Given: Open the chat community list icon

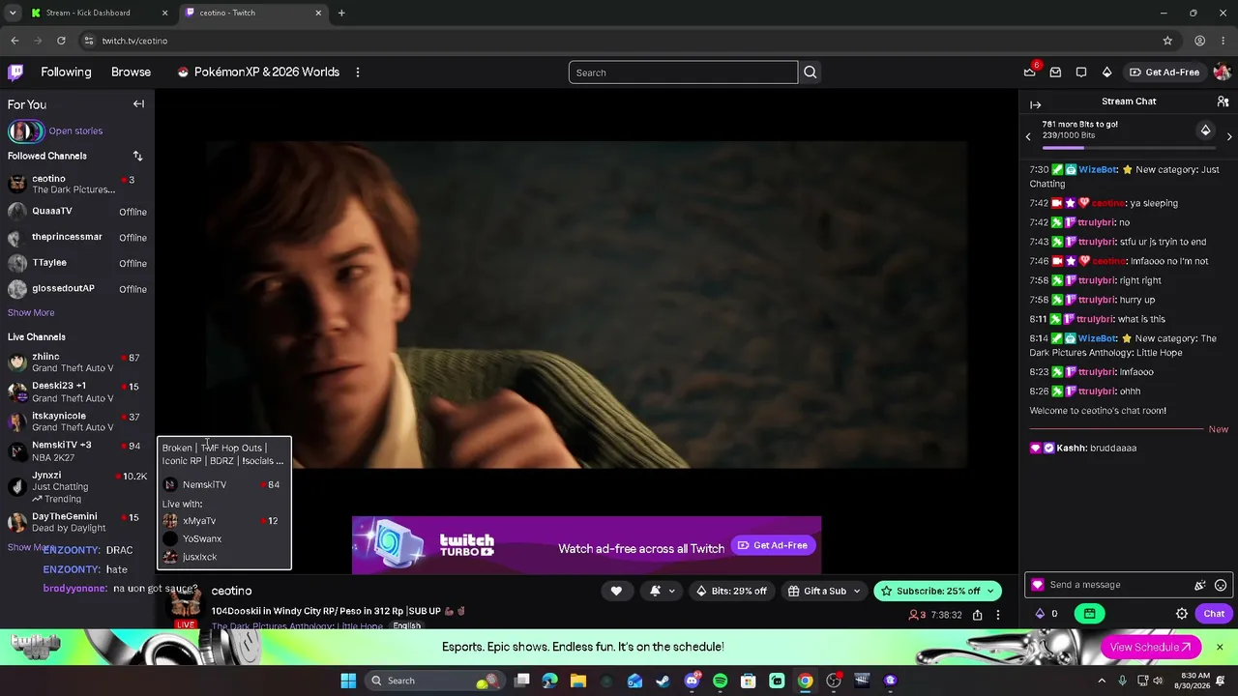Looking at the screenshot, I should [1223, 101].
